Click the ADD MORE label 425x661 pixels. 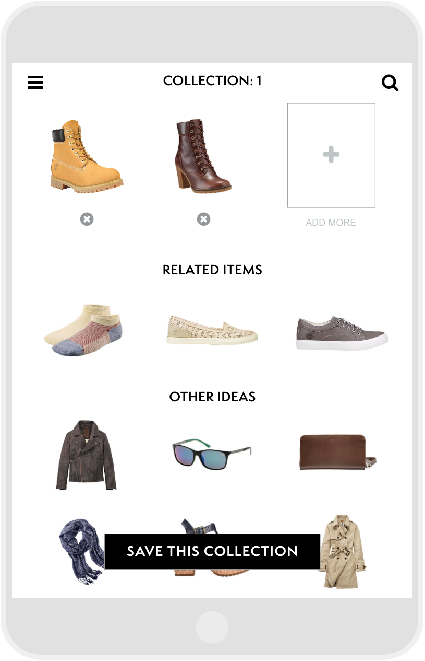[x=331, y=223]
